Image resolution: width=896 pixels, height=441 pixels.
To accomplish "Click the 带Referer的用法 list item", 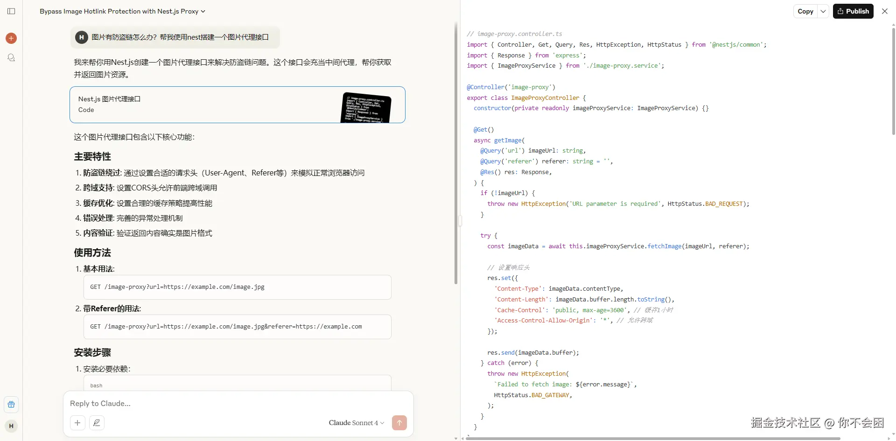I will 112,309.
